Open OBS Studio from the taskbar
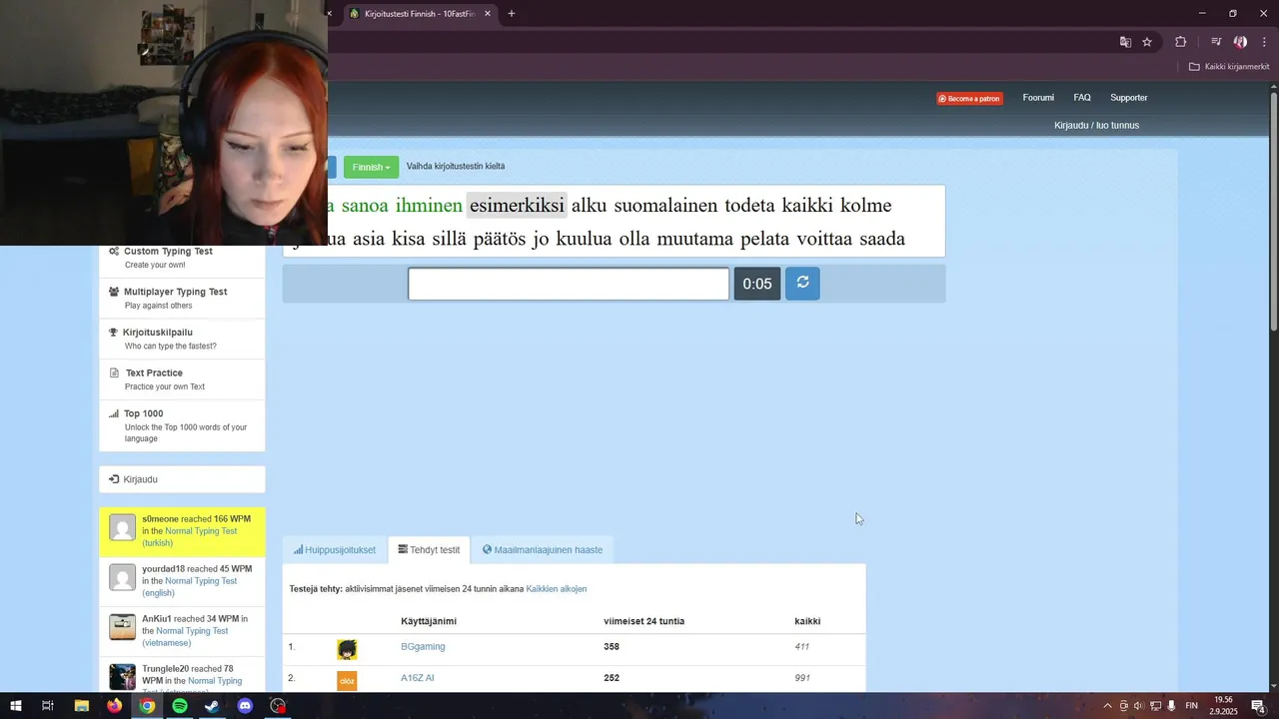This screenshot has height=719, width=1279. (x=278, y=706)
